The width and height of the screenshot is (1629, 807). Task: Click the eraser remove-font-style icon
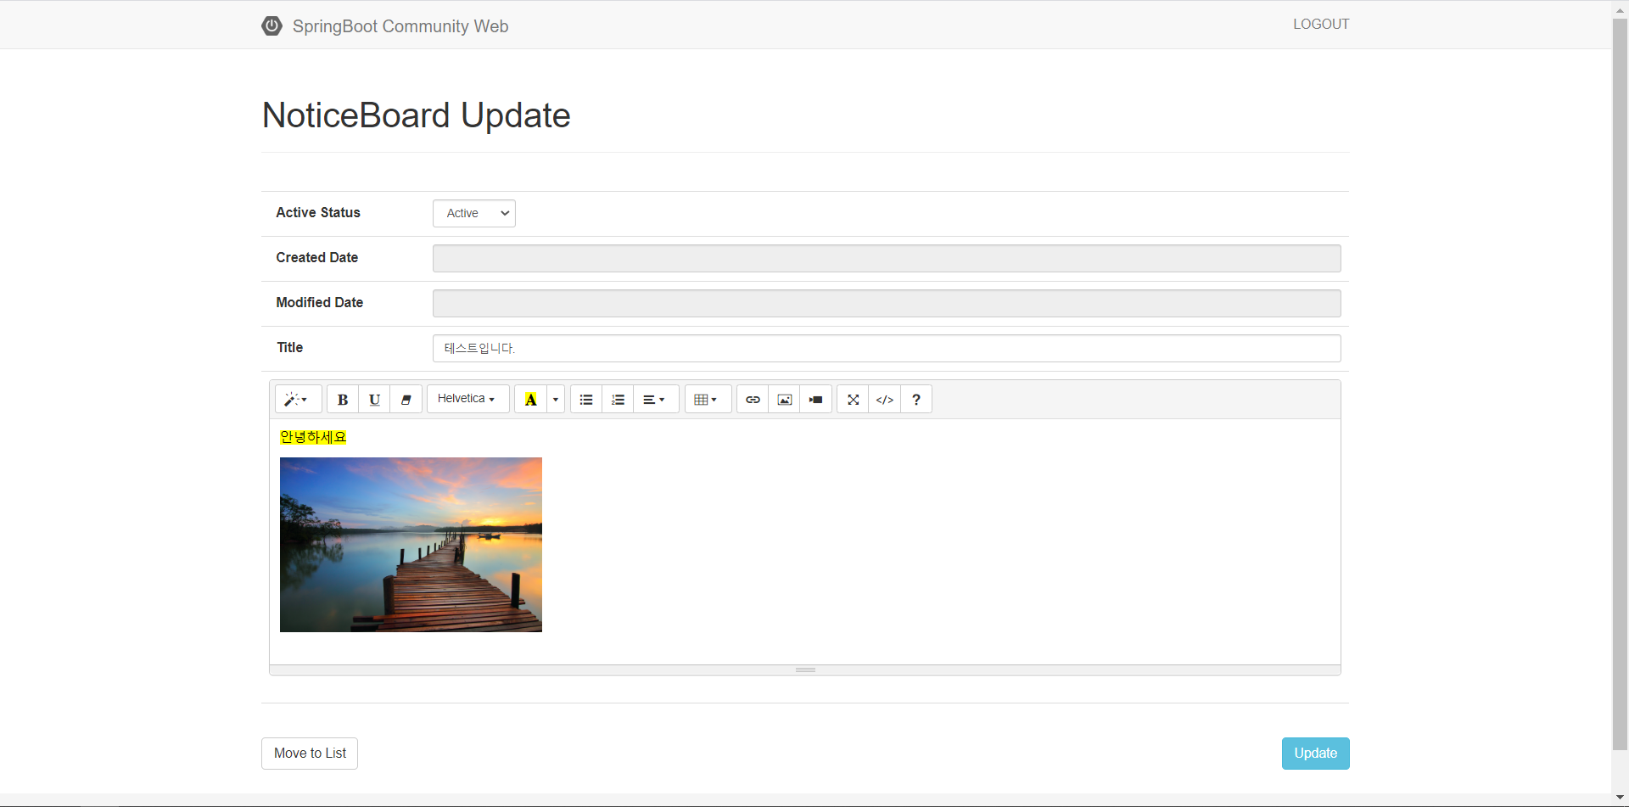406,400
